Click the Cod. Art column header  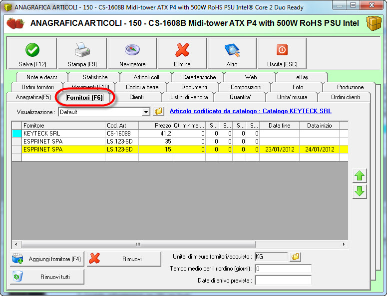122,126
